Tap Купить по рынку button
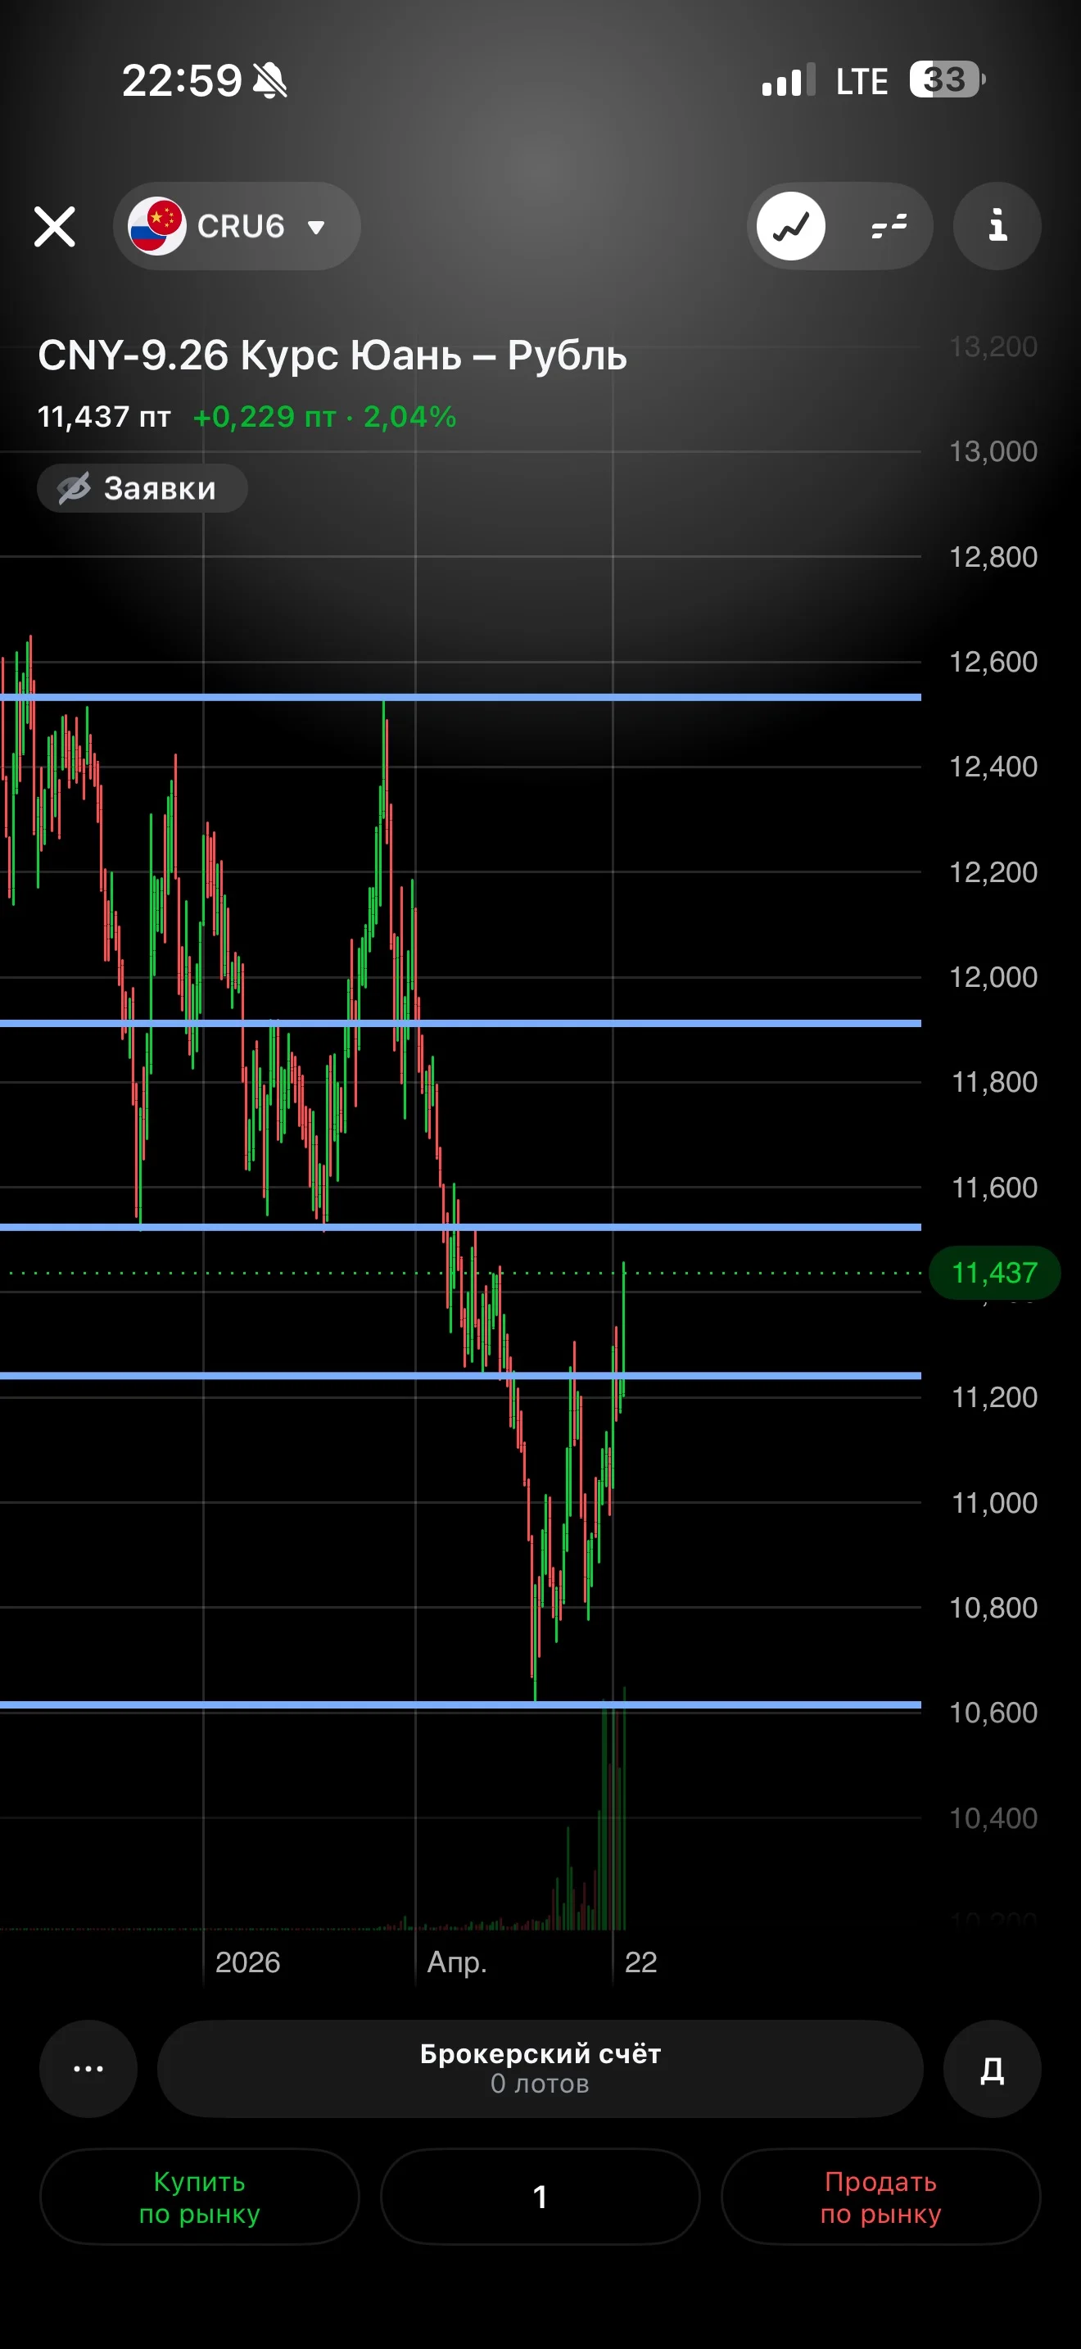Viewport: 1081px width, 2349px height. 200,2197
